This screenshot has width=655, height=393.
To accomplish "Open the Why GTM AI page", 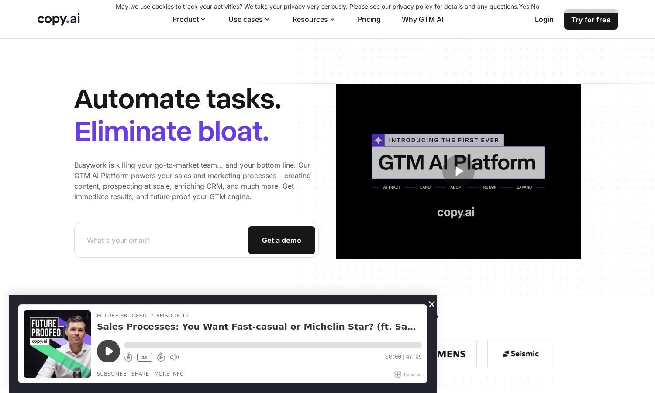I will [x=422, y=19].
